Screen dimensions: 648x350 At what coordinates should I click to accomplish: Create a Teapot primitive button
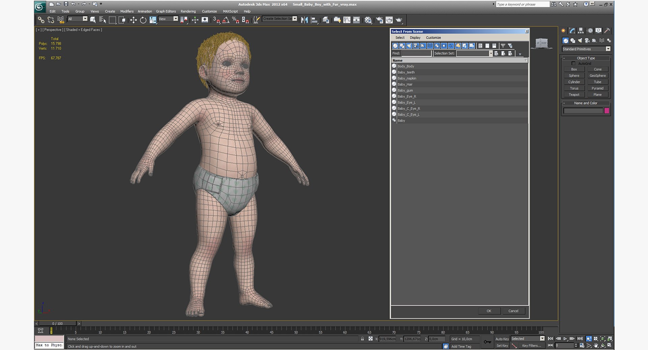574,95
